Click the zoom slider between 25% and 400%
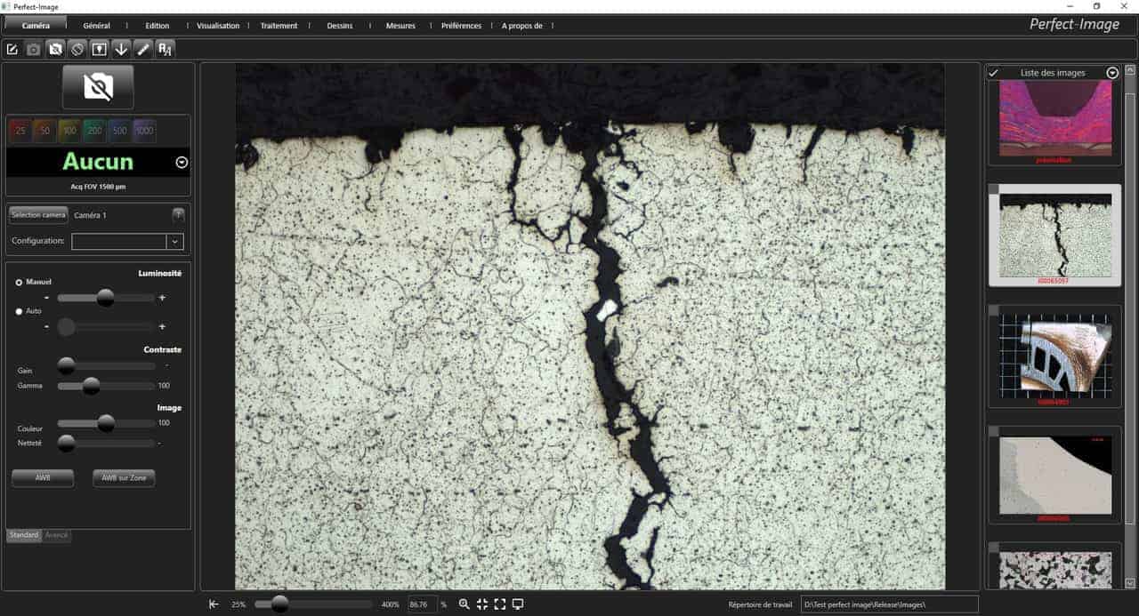Viewport: 1139px width, 616px height. tap(313, 604)
